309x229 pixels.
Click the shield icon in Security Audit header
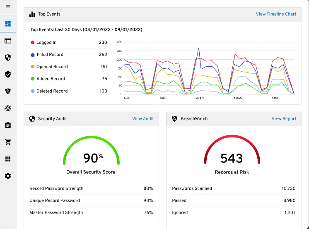click(32, 119)
